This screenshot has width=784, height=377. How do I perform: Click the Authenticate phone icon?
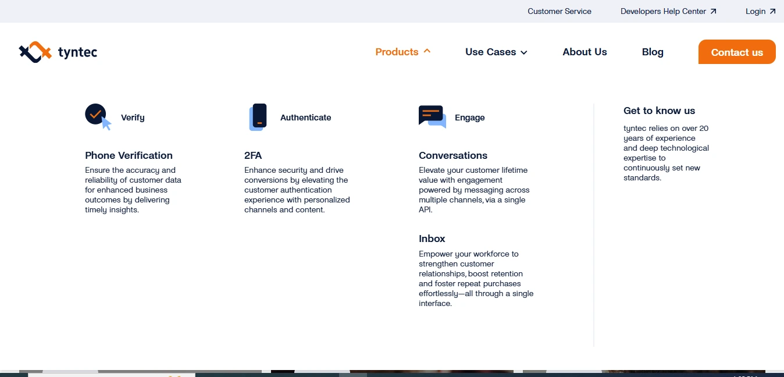click(258, 117)
